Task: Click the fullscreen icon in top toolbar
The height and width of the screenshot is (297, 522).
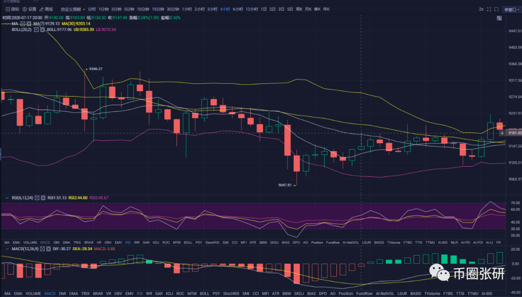Action: click(488, 9)
